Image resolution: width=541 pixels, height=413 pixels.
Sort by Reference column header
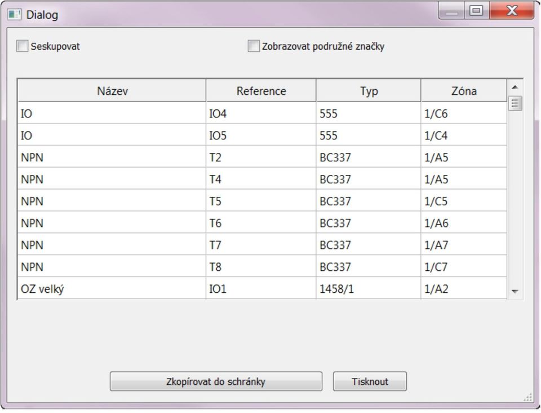pyautogui.click(x=261, y=91)
